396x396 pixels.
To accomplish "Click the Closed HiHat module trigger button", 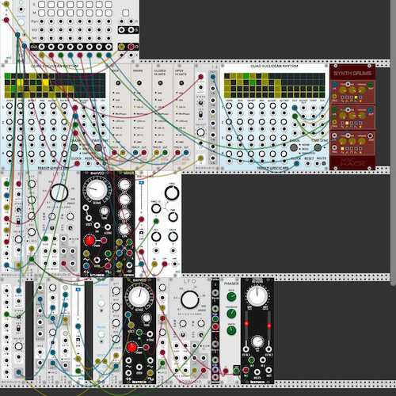I will (160, 83).
